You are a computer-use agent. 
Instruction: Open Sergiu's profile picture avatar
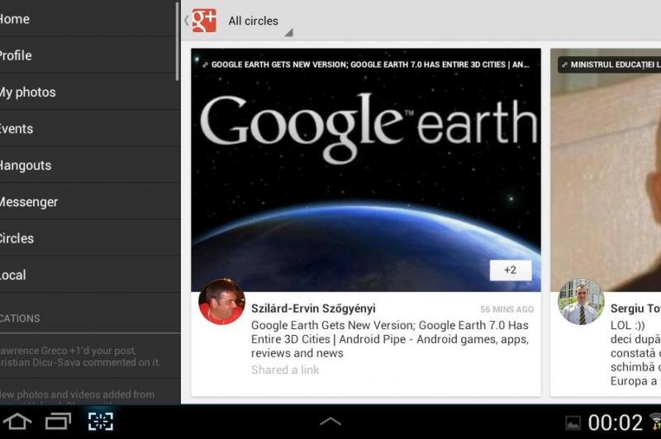(582, 301)
